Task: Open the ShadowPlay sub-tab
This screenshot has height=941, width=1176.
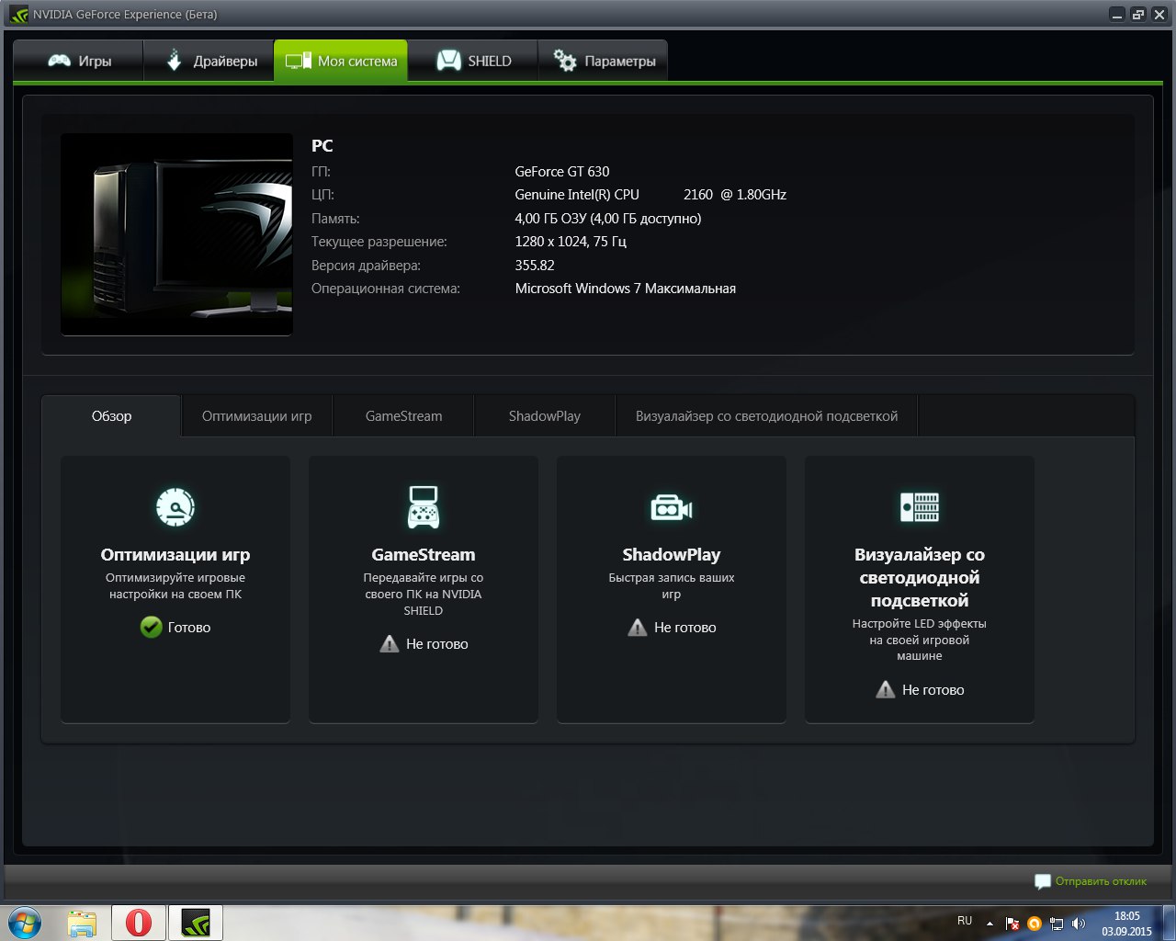Action: [x=544, y=416]
